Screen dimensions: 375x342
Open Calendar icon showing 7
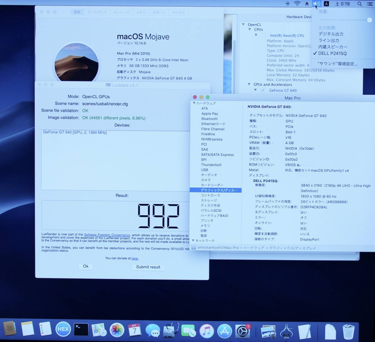(135, 330)
